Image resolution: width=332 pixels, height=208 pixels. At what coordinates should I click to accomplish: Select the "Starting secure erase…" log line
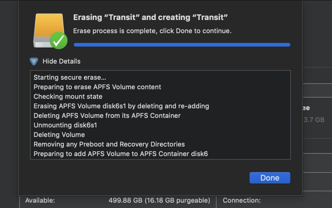[x=70, y=78]
